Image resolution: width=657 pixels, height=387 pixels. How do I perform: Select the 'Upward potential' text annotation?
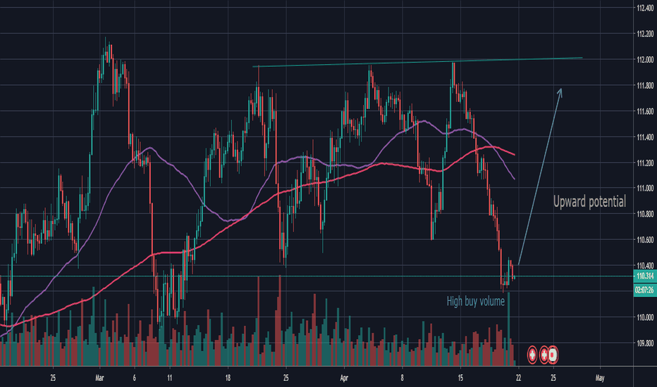coord(589,202)
